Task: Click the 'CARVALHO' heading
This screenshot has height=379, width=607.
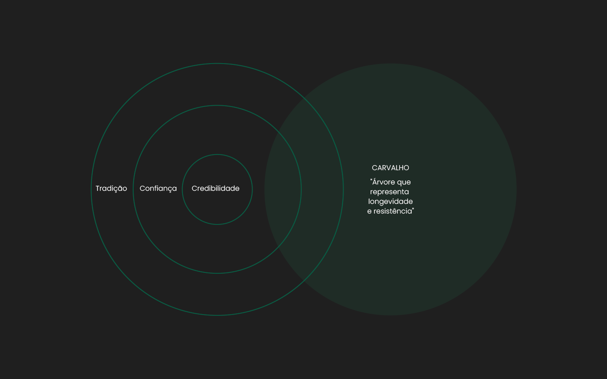Action: tap(390, 168)
